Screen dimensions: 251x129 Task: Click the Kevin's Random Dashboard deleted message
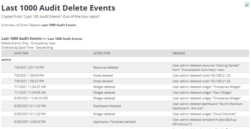click(x=207, y=106)
